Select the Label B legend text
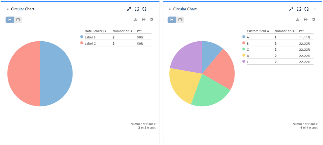323x145 pixels. pyautogui.click(x=90, y=37)
